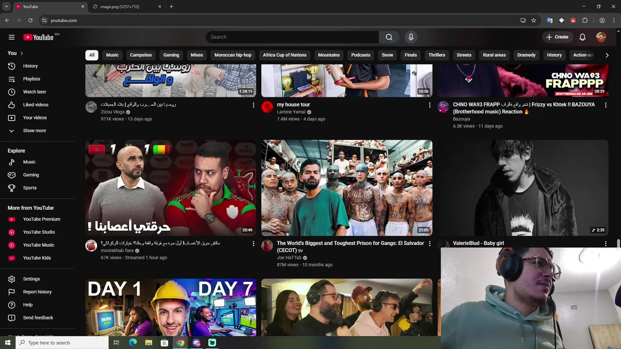The width and height of the screenshot is (621, 349).
Task: Select the Thrillers filter chip
Action: pos(437,55)
